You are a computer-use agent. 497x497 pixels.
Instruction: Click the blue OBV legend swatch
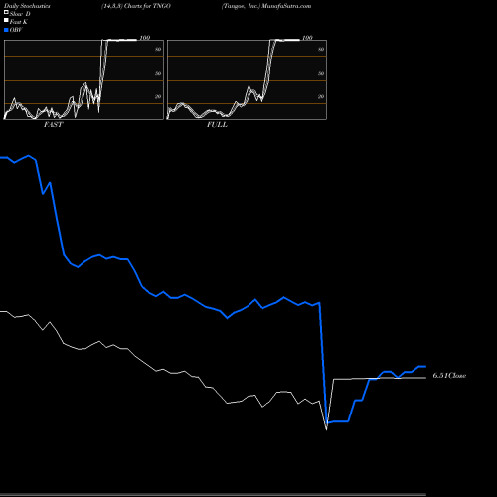pos(6,30)
